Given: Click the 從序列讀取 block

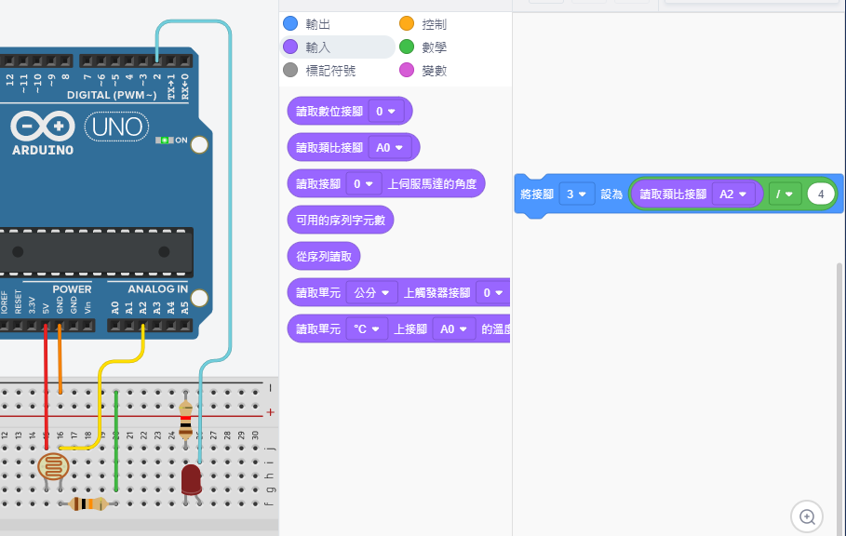Looking at the screenshot, I should 324,256.
